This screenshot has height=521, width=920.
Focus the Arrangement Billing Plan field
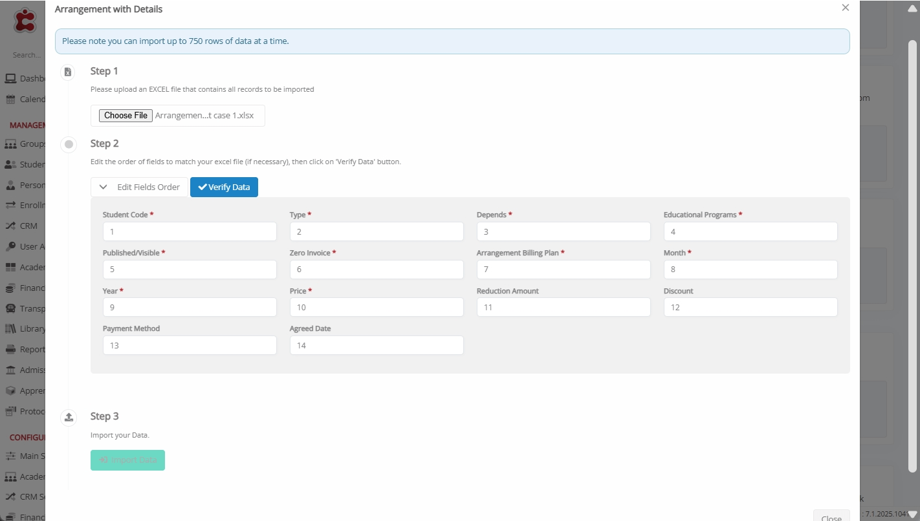tap(563, 270)
